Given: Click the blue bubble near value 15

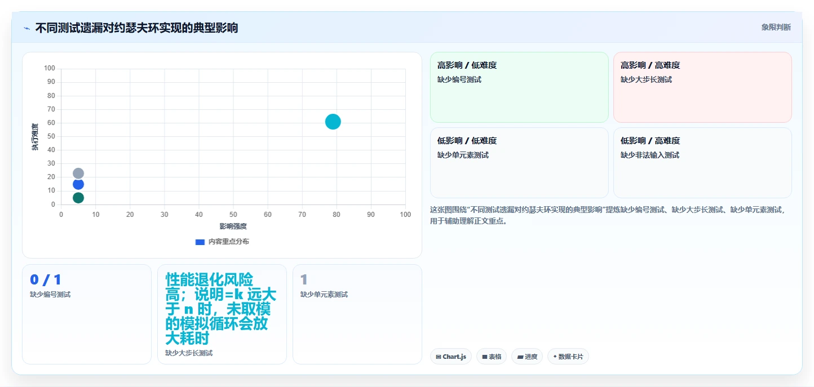Looking at the screenshot, I should (x=78, y=184).
